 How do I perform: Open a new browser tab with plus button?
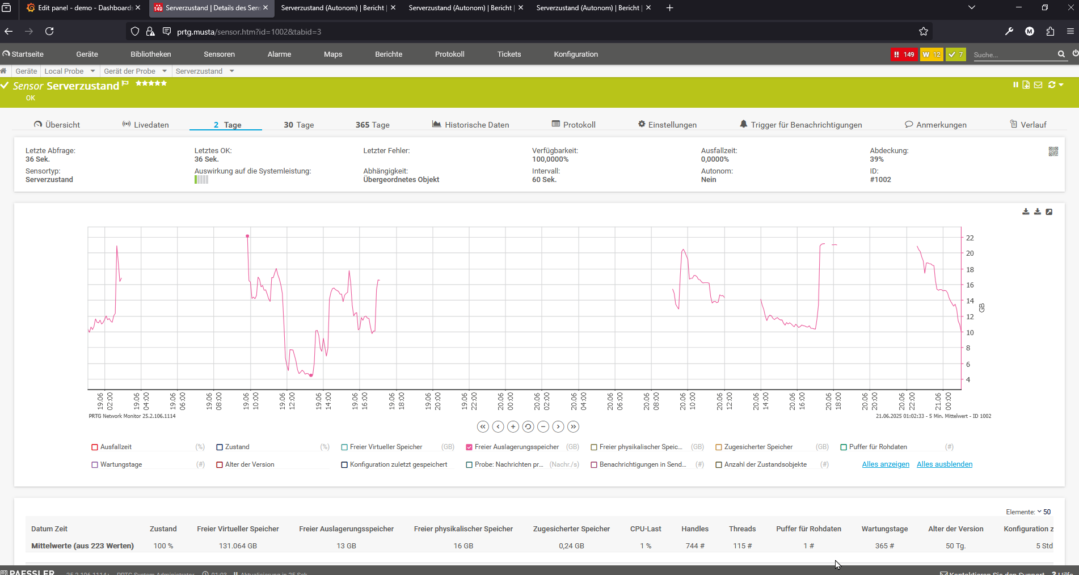click(669, 7)
